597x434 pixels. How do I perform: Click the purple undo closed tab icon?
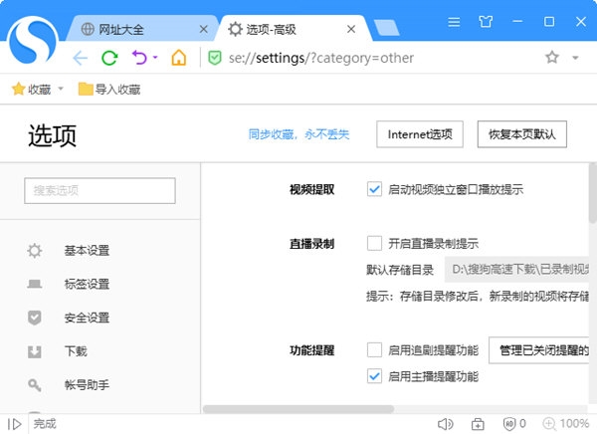[x=139, y=58]
